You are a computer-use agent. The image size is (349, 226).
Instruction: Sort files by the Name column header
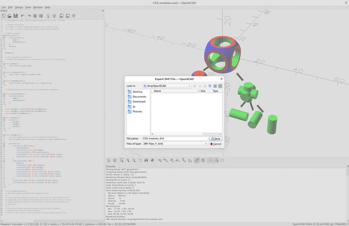tap(176, 91)
